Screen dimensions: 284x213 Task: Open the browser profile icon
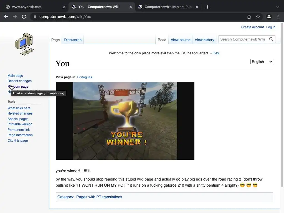point(269,17)
